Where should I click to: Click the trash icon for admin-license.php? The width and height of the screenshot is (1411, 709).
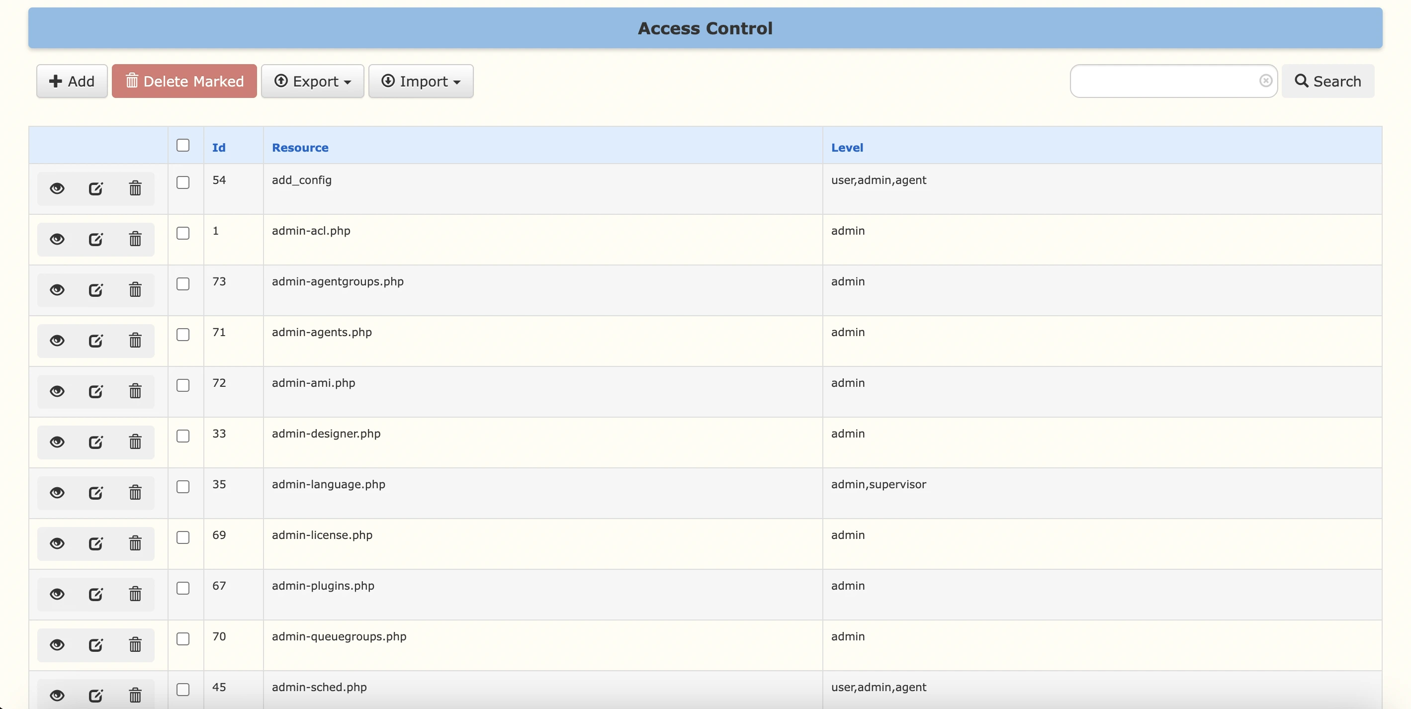135,543
